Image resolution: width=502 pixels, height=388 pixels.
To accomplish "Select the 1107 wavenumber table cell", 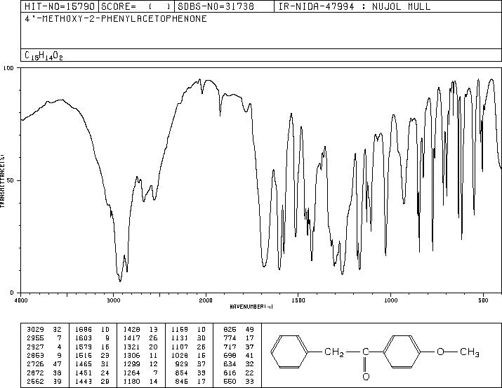I will point(180,347).
